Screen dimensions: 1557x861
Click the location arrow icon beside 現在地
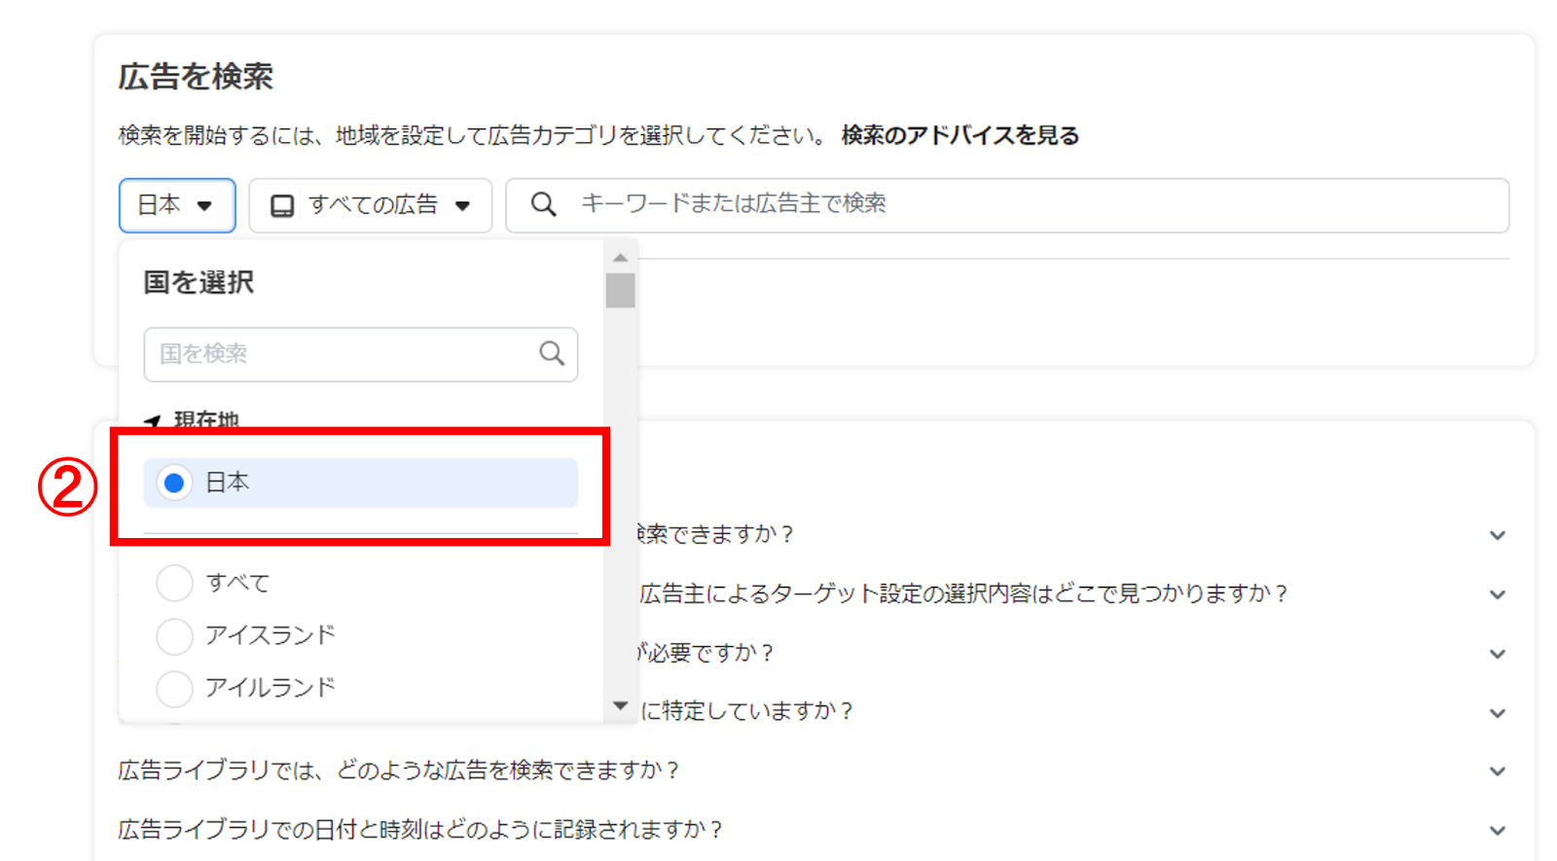tap(153, 421)
